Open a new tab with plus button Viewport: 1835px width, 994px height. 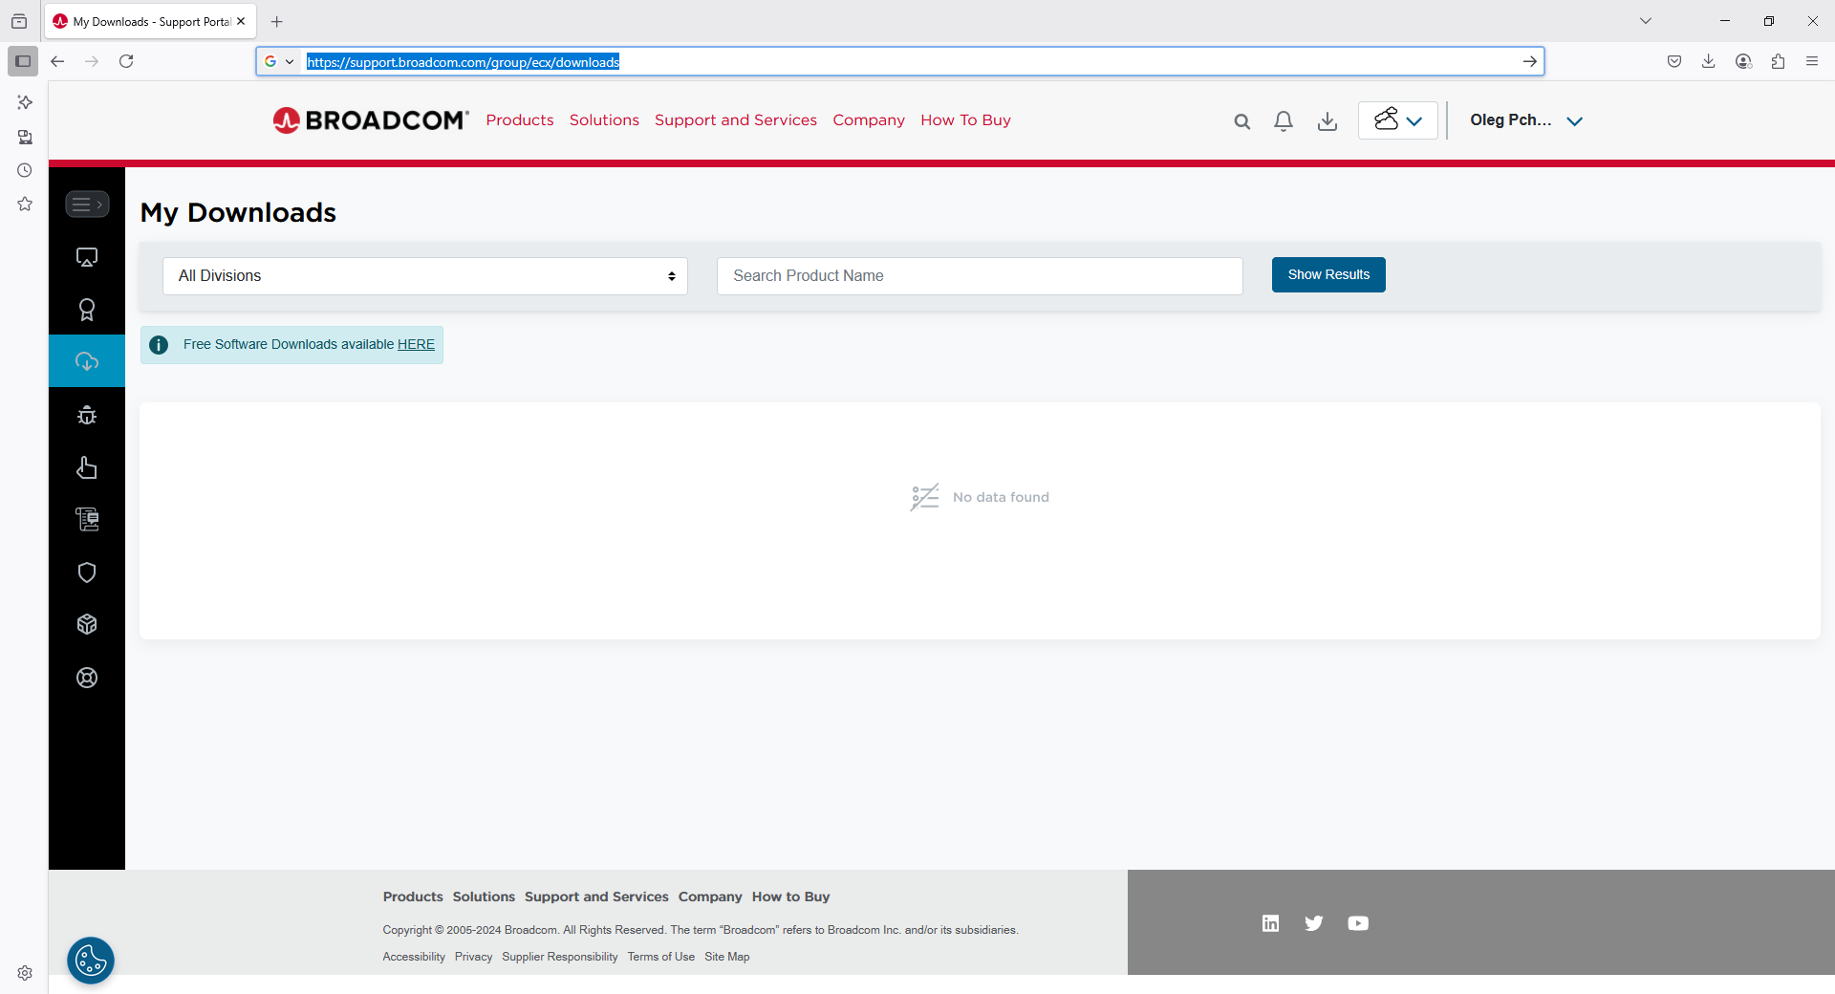[x=277, y=21]
